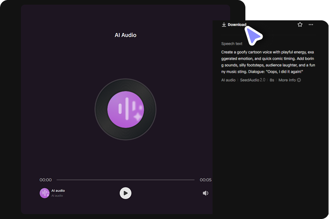
Task: Click the 'AI audio' tag under prompt
Action: coord(228,80)
